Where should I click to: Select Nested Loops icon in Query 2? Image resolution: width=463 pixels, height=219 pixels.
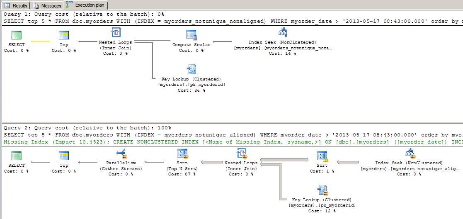pyautogui.click(x=241, y=154)
